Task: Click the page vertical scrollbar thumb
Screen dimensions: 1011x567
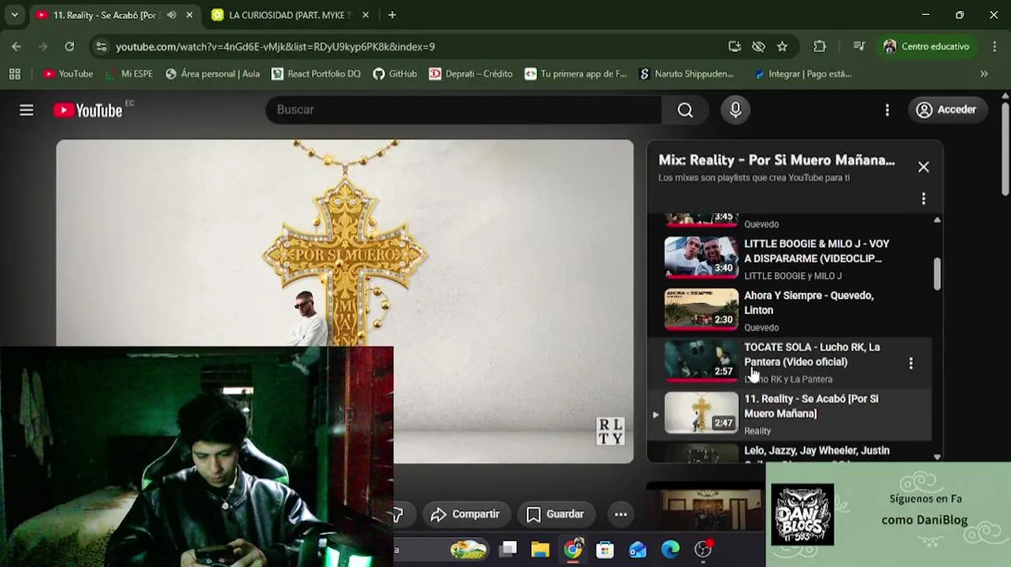Action: point(1005,150)
